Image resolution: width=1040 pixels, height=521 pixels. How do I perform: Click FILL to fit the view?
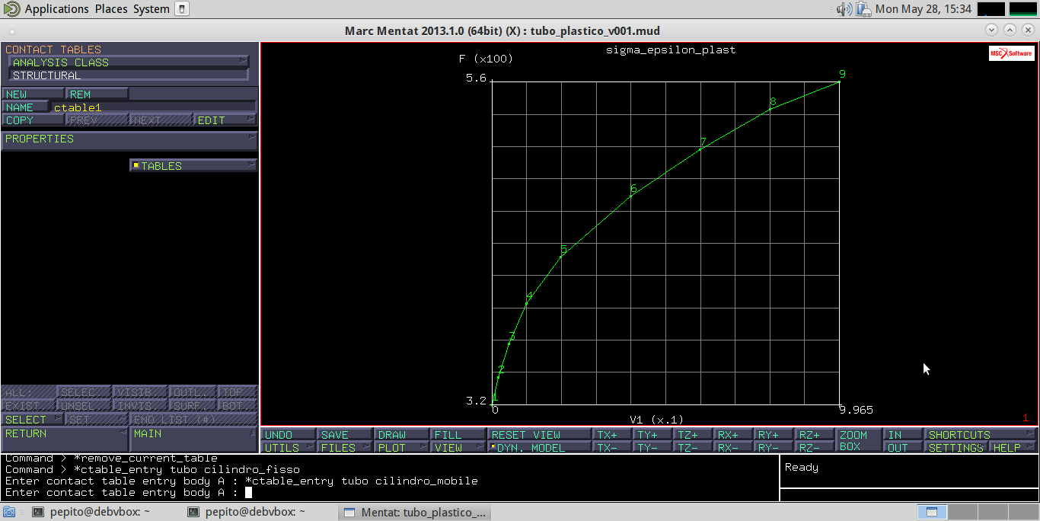click(x=458, y=435)
